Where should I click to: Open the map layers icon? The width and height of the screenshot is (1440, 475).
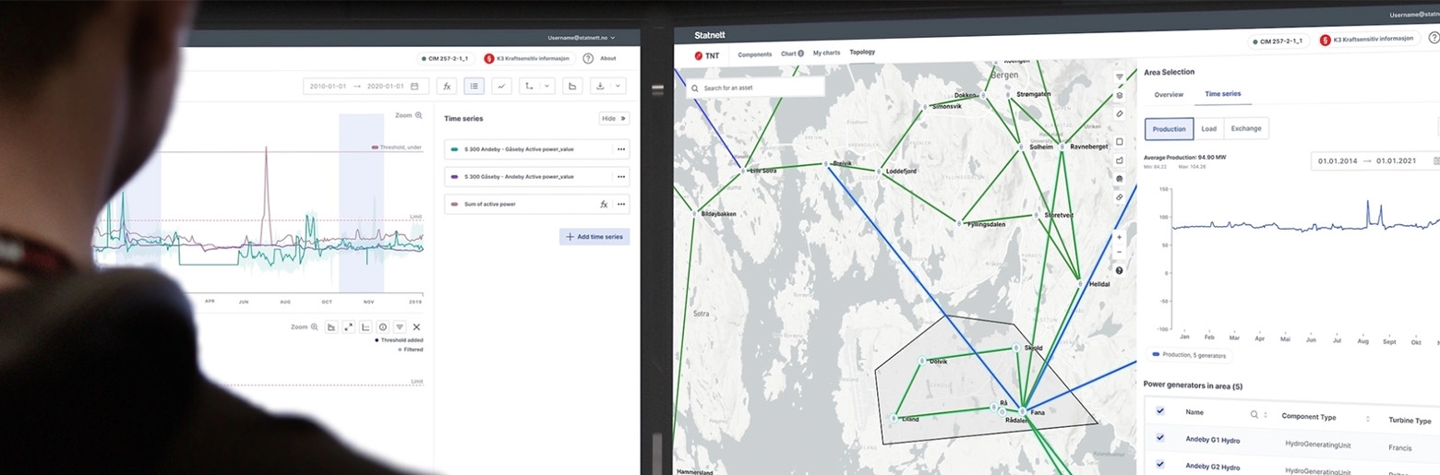click(1120, 95)
